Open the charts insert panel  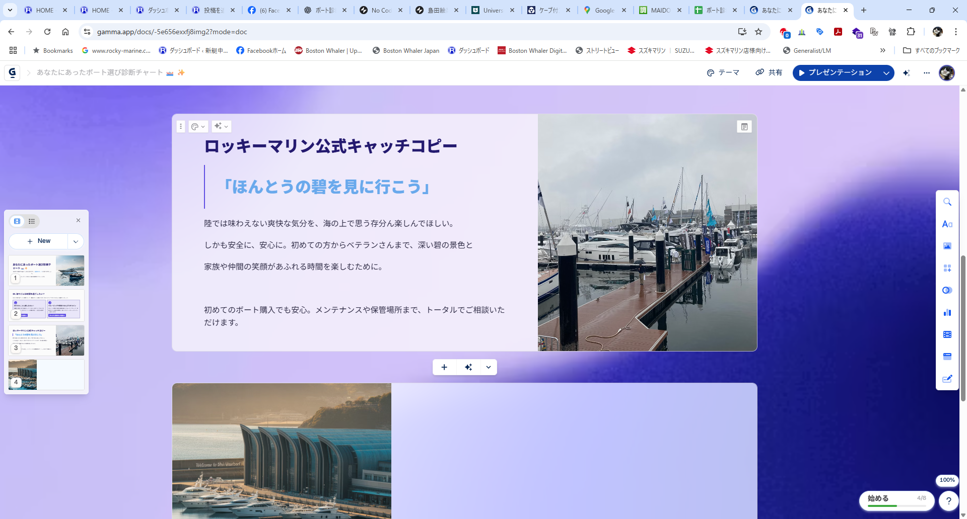[947, 312]
